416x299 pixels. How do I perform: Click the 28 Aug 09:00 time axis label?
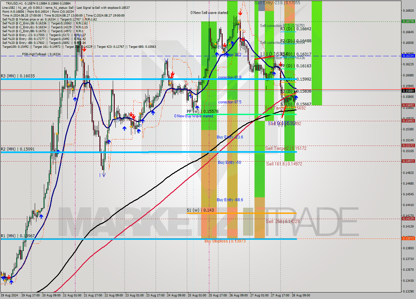point(301,295)
